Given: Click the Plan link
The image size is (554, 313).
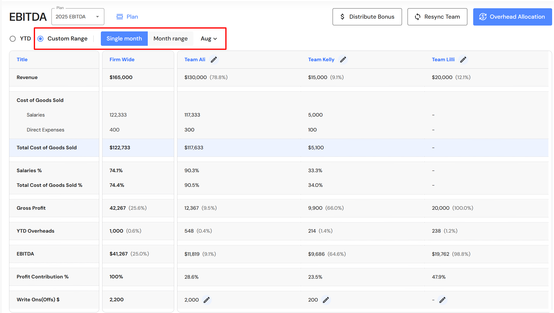Looking at the screenshot, I should pos(132,17).
